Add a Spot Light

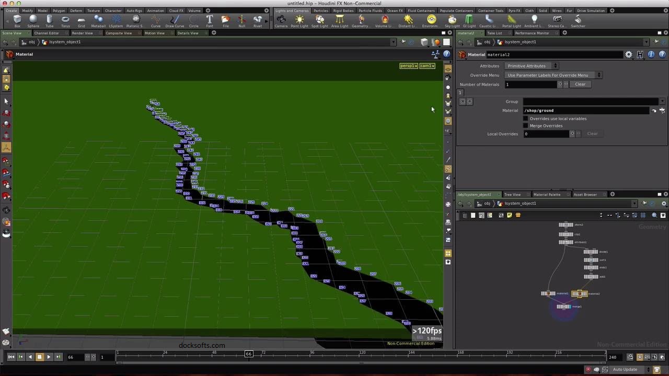tap(319, 21)
